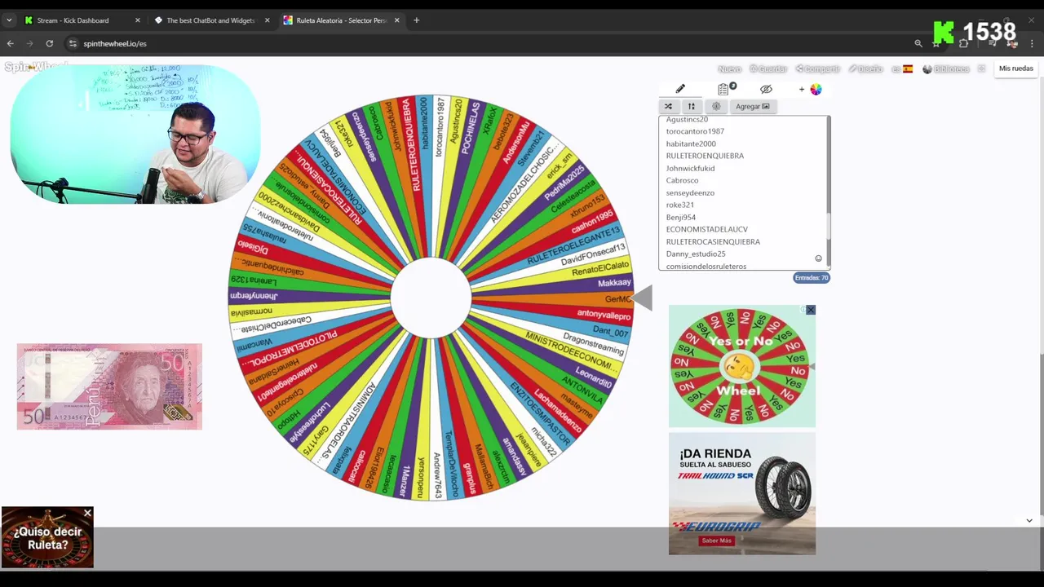The width and height of the screenshot is (1044, 587).
Task: Select entry Benji954 in the list
Action: coord(681,217)
